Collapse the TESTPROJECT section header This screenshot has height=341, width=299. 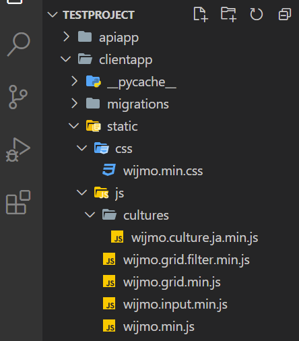[x=53, y=15]
